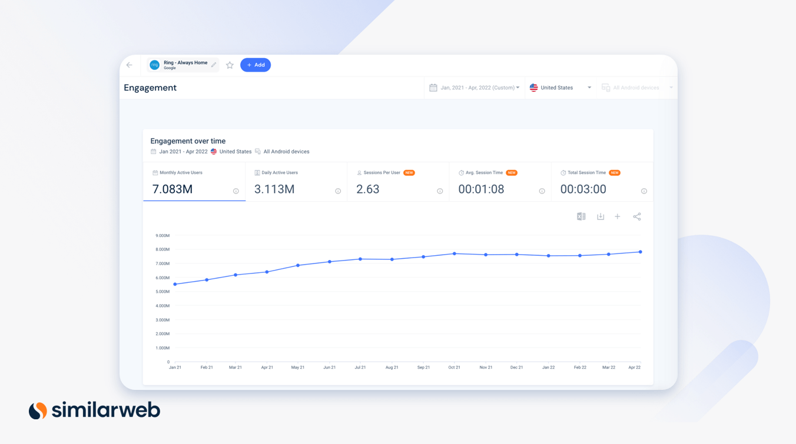Select the Avg. Session Time tab
This screenshot has height=444, width=796.
click(500, 182)
